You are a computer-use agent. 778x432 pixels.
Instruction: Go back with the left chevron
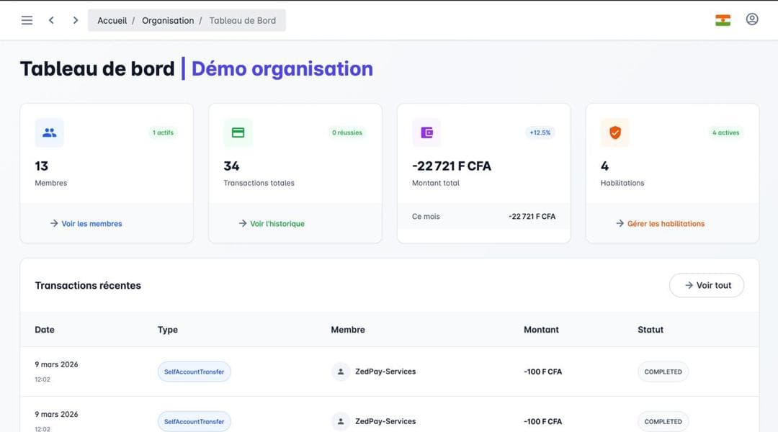point(51,20)
